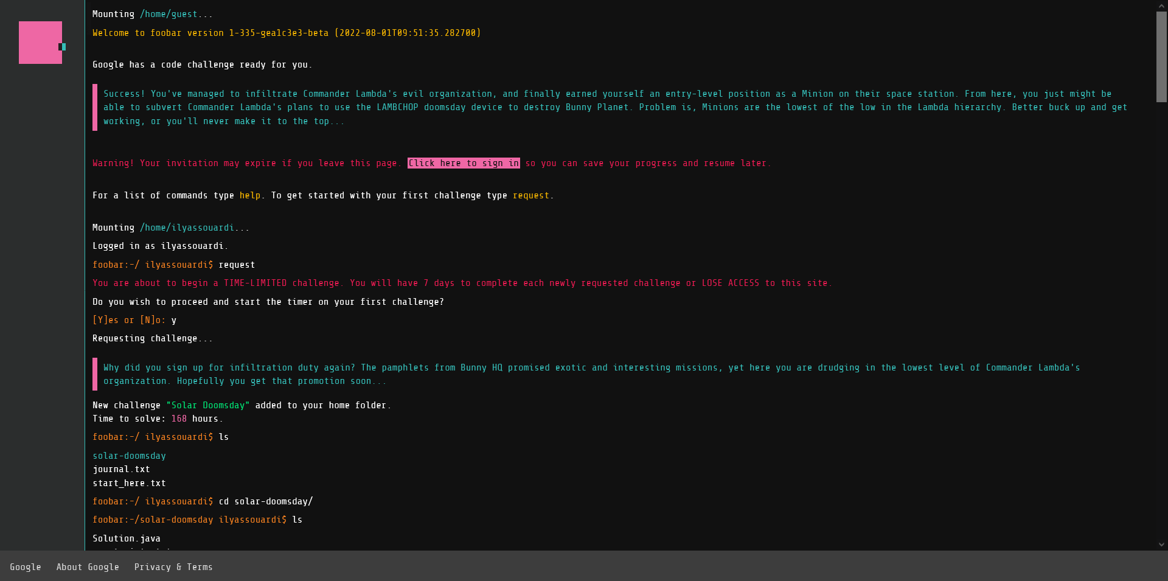Click the red TIME-LIMITED challenge warning line
1168x581 pixels.
click(x=462, y=283)
